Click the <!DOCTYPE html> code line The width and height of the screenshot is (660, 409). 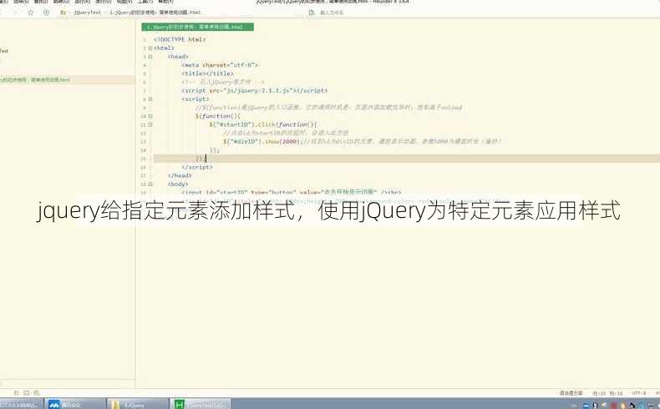180,39
